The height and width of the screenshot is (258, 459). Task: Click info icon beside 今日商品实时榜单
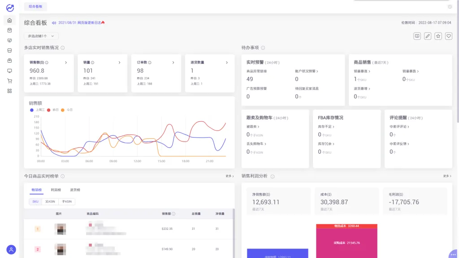coord(63,176)
